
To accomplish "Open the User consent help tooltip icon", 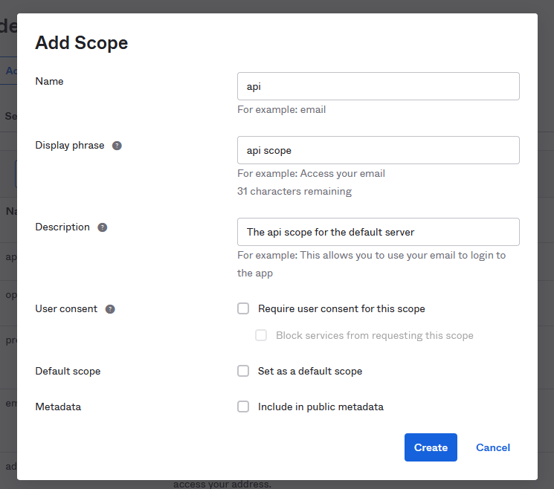I will point(110,309).
